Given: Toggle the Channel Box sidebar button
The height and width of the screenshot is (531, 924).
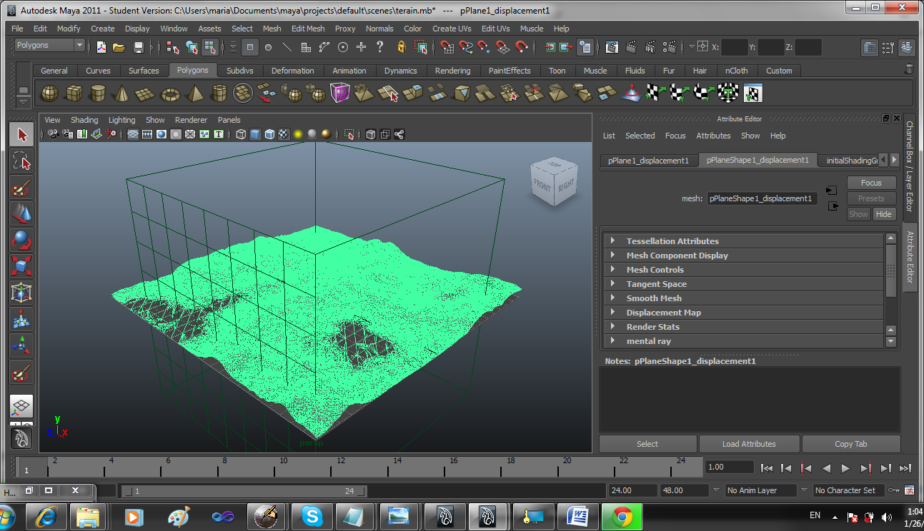Looking at the screenshot, I should 910,166.
